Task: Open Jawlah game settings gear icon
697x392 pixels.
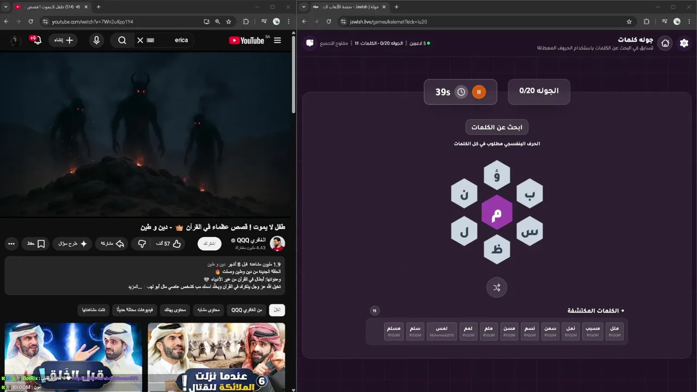Action: [684, 43]
